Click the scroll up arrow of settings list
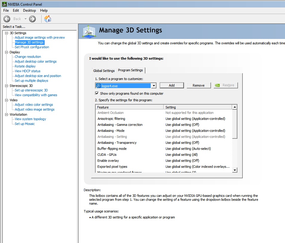Screen dimensions: 285x243 tap(235, 107)
